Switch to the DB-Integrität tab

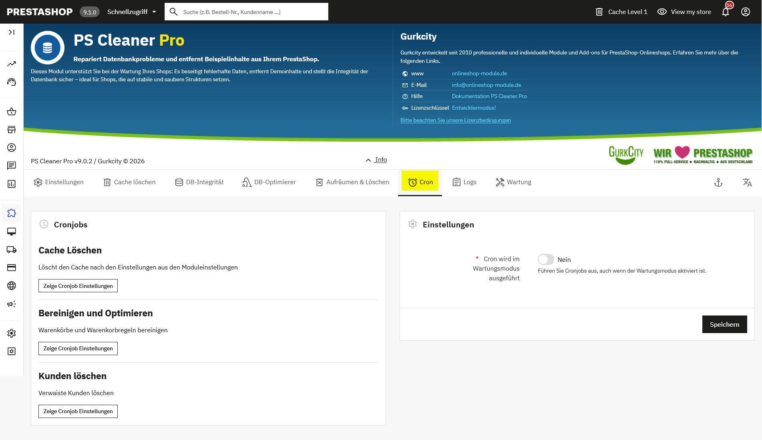tap(199, 182)
